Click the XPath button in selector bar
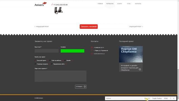The height and width of the screenshot is (101, 179). 166,98
